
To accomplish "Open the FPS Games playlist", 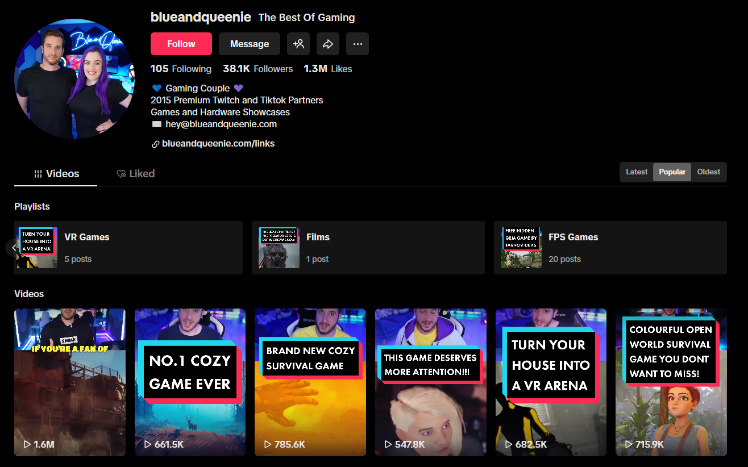I will (x=610, y=248).
